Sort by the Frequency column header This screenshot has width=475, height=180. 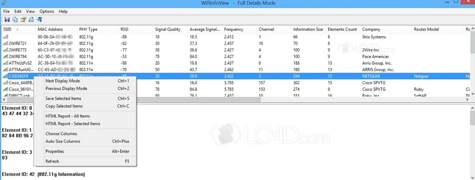coord(239,29)
